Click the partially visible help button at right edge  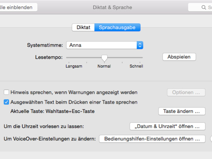[211, 139]
